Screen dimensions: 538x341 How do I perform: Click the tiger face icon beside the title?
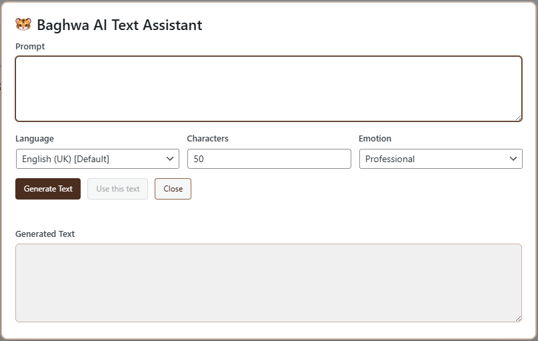point(23,25)
